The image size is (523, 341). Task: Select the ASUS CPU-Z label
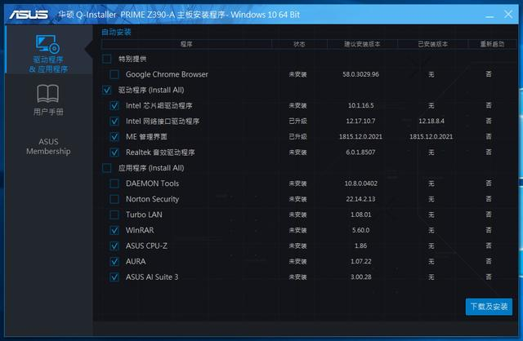(146, 246)
